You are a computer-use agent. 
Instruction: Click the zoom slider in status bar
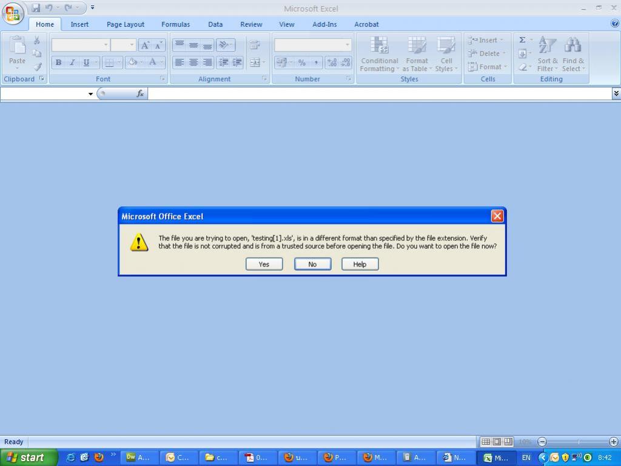[578, 442]
